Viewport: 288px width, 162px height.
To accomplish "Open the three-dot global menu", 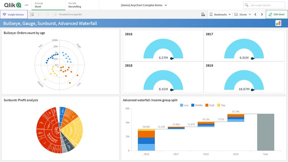I will point(26,5).
